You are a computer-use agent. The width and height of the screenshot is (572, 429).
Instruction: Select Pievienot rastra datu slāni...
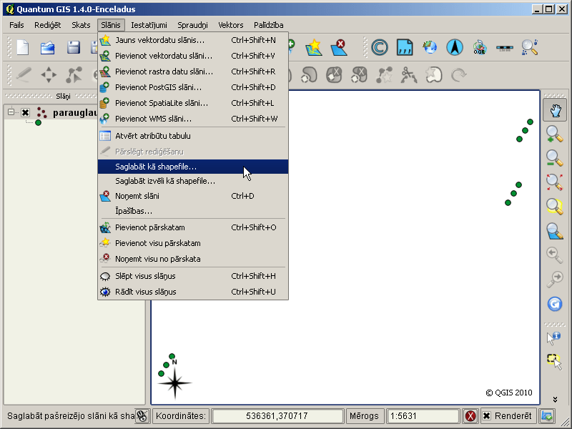(193, 71)
